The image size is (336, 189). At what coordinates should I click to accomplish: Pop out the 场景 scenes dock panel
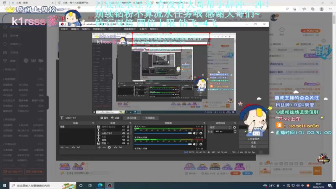coord(93,123)
